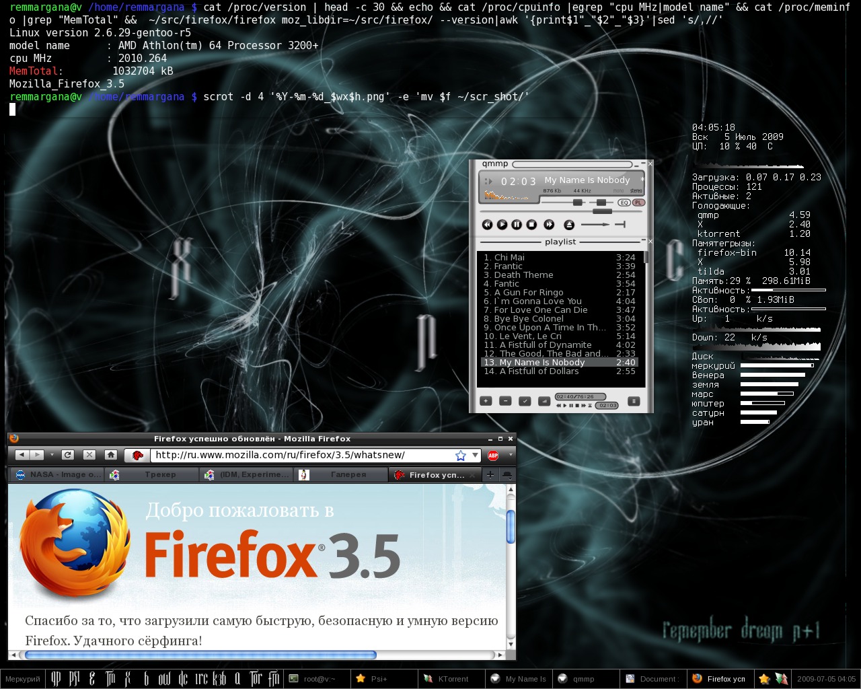Switch to NASA - Image tab
Screen dimensions: 861x689
coord(57,475)
